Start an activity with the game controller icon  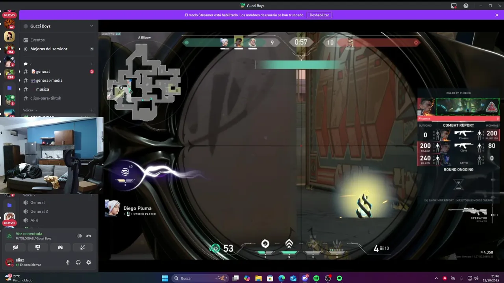click(x=60, y=247)
